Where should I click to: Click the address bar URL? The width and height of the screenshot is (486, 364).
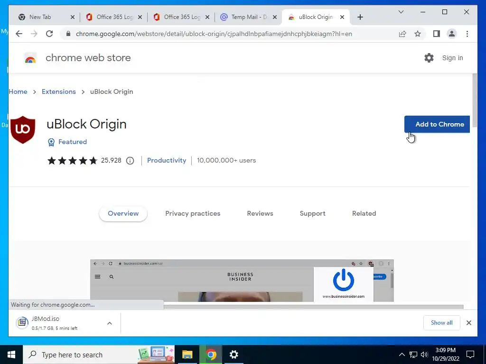tap(214, 34)
